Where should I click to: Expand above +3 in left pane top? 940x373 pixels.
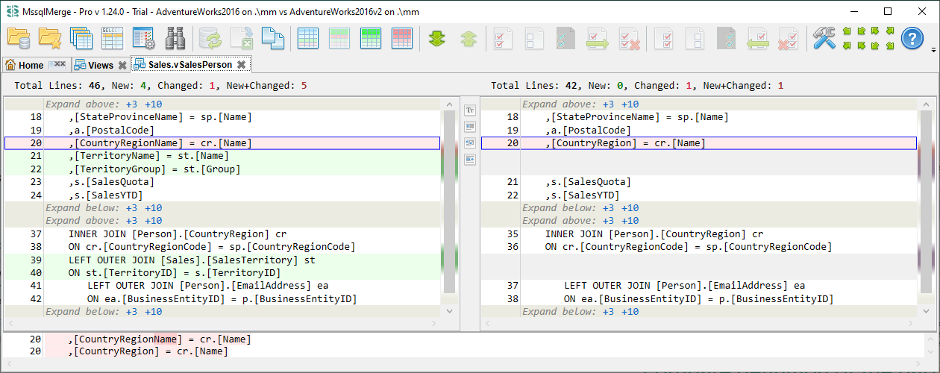click(x=131, y=104)
